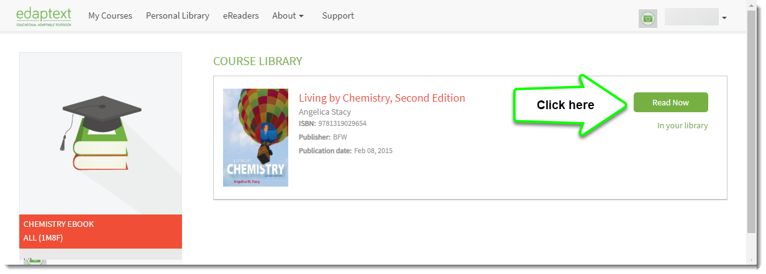Open the About dropdown menu
766x274 pixels.
point(288,16)
